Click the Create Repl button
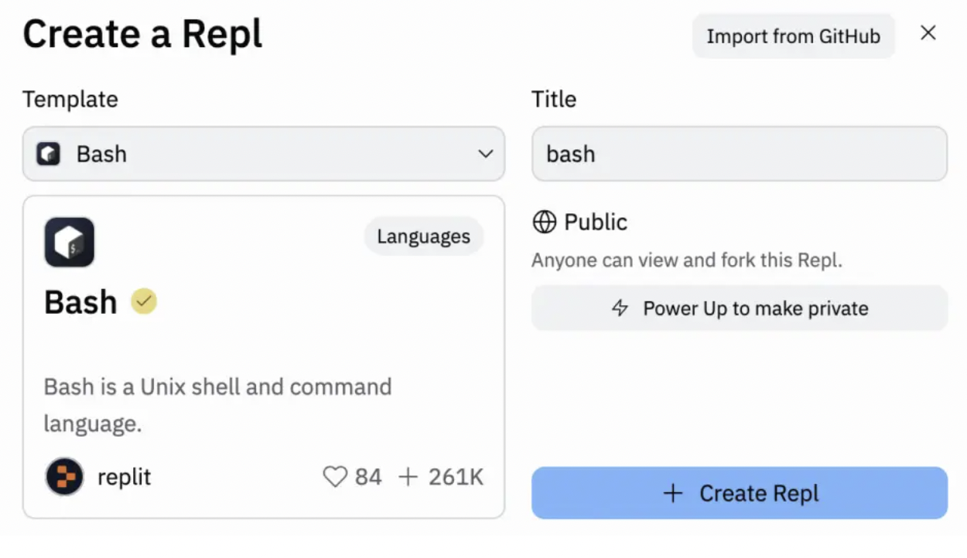 [740, 493]
